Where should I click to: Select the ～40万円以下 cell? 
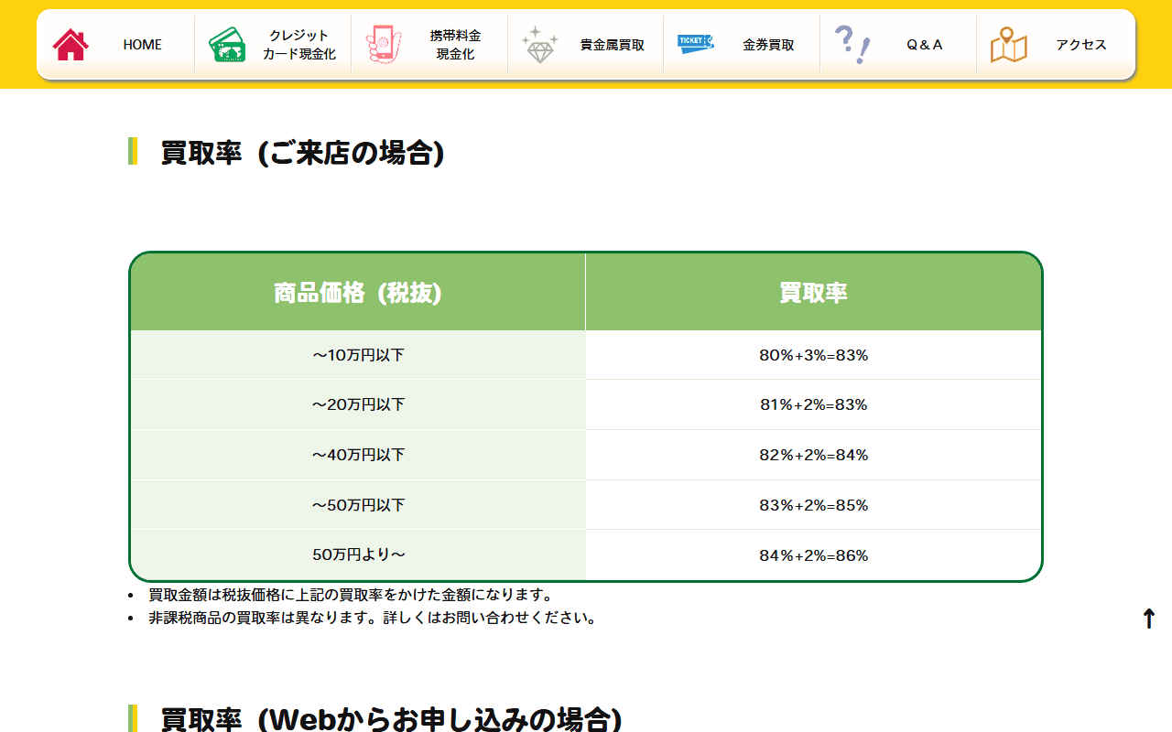point(358,455)
